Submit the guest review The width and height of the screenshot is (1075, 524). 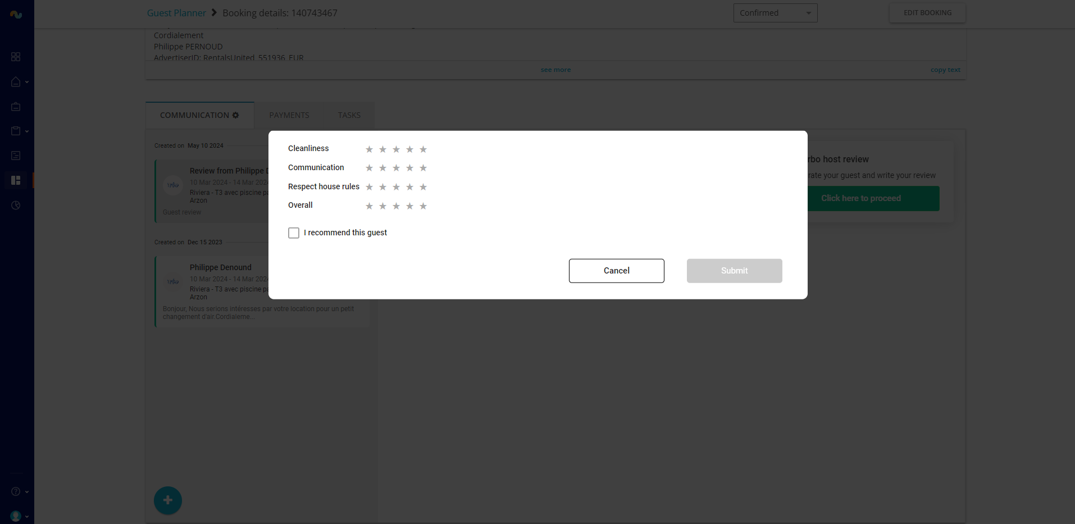point(735,271)
